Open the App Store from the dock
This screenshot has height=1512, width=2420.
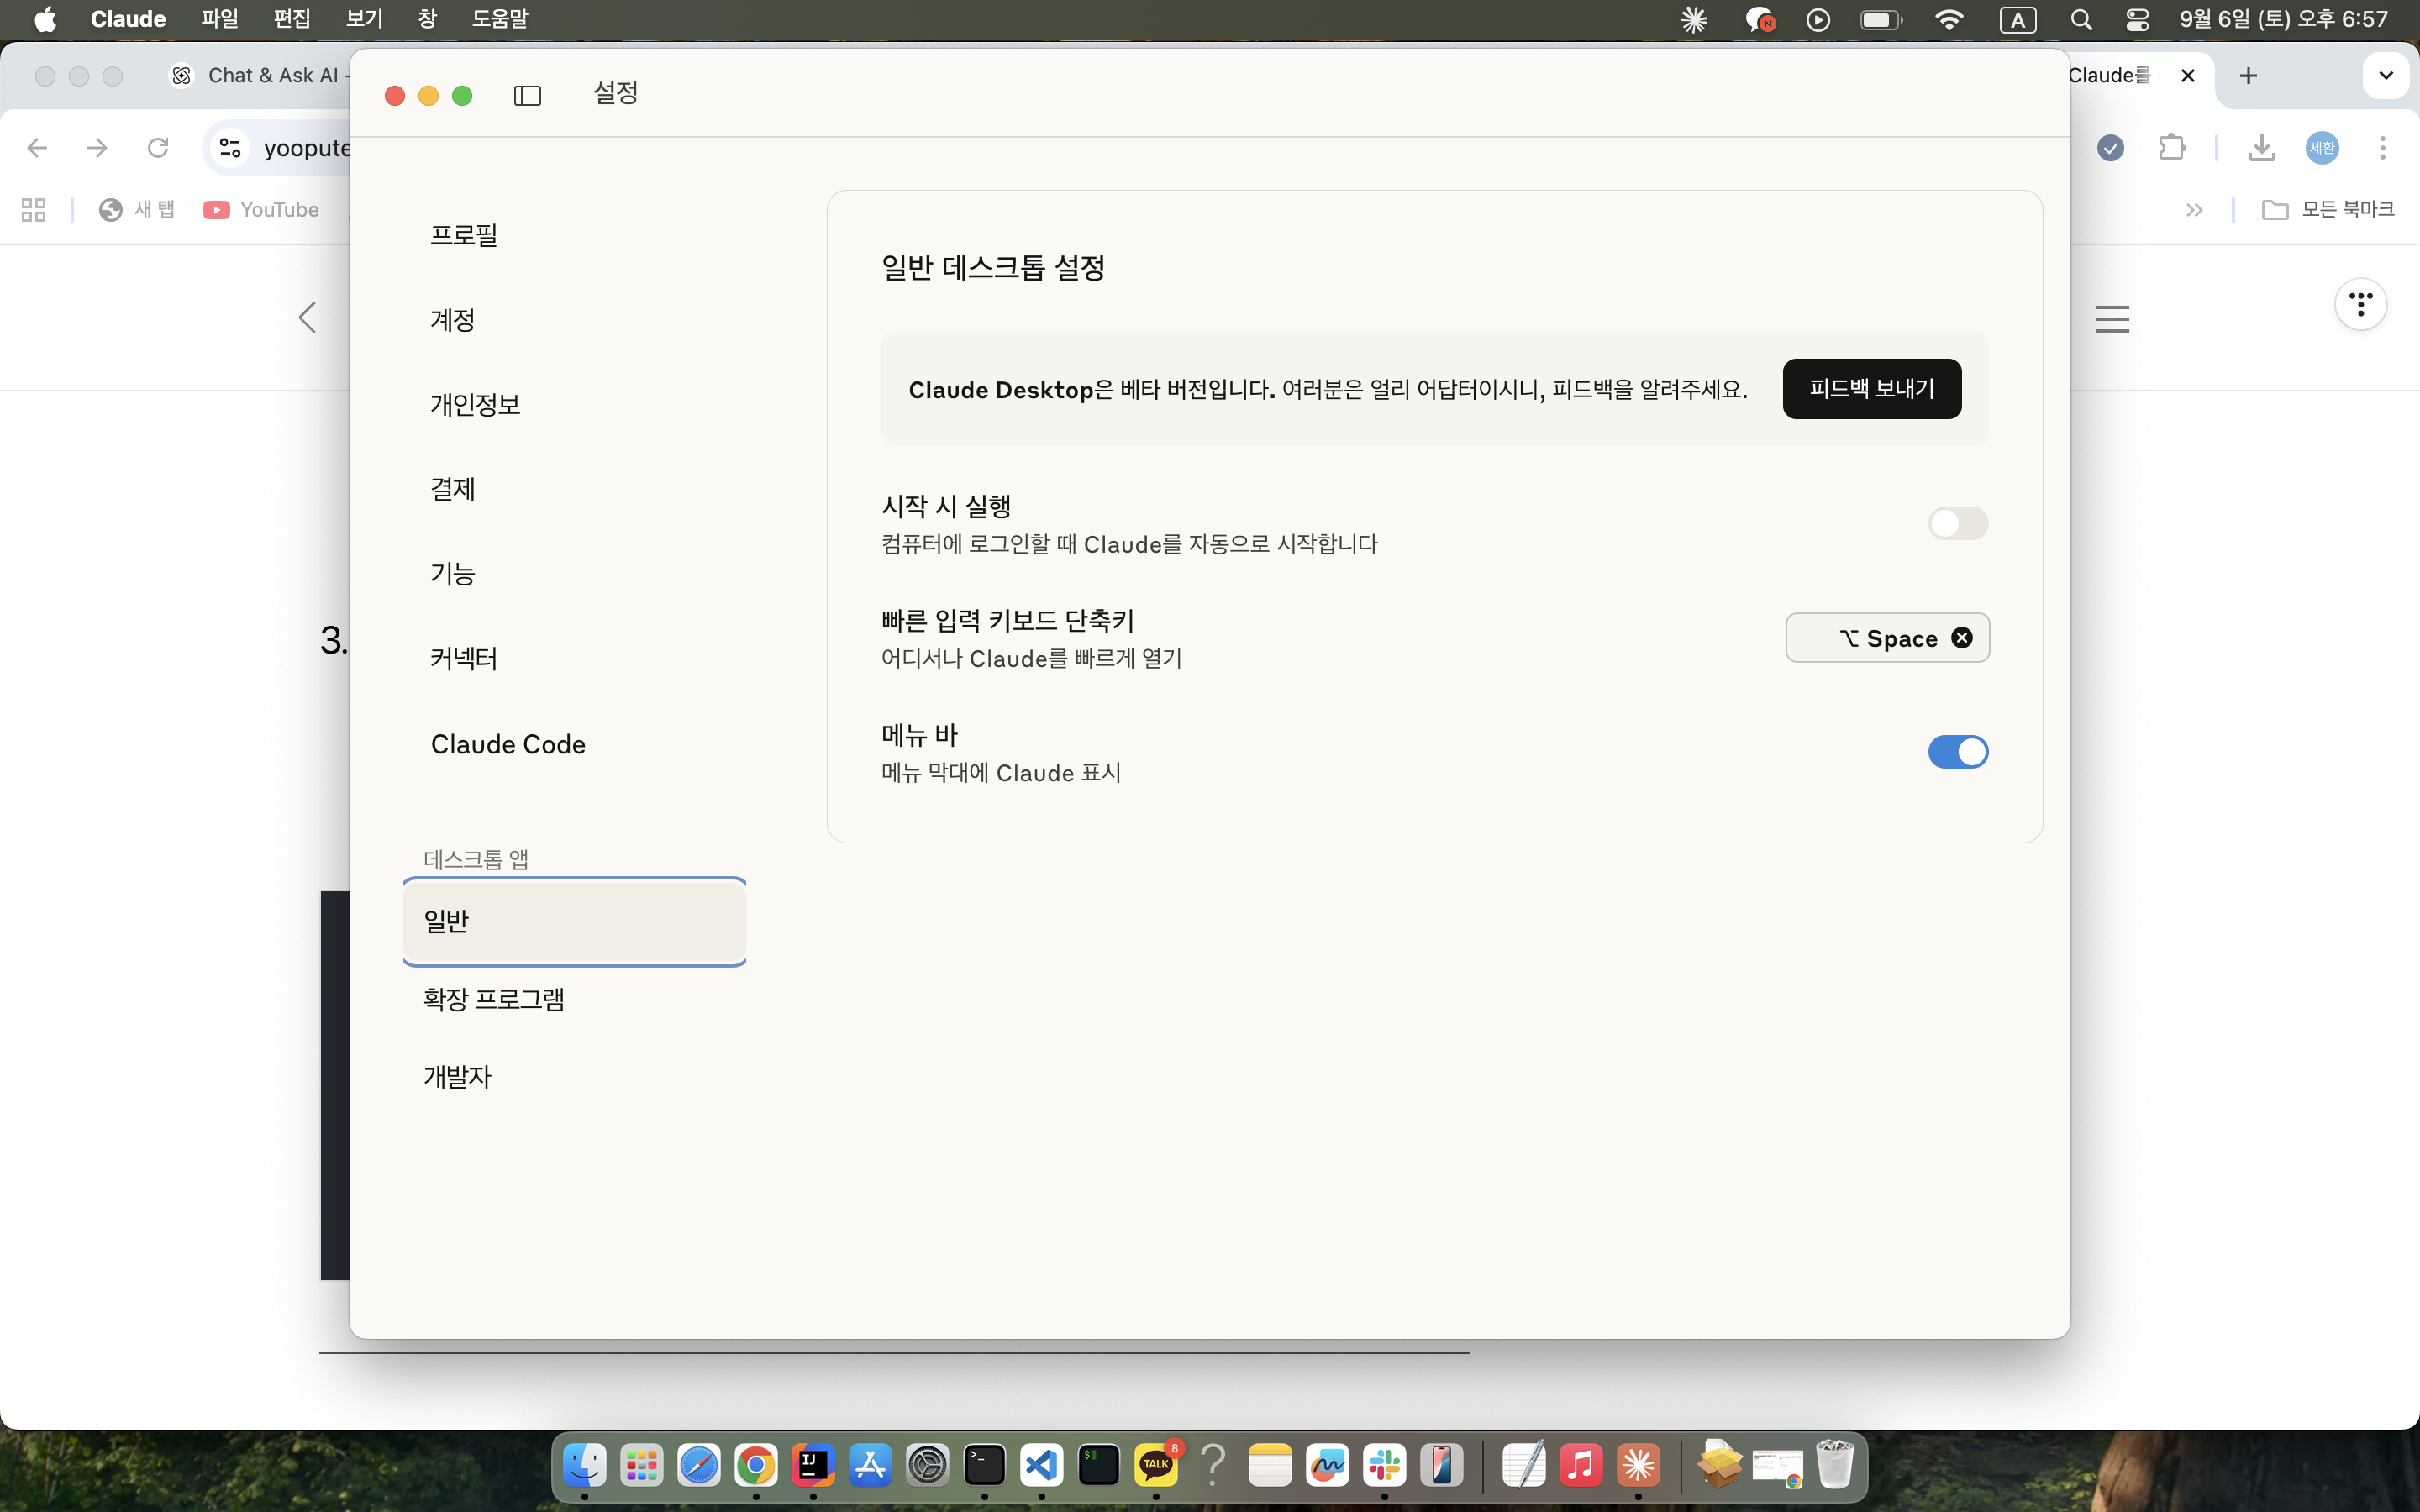click(x=870, y=1466)
